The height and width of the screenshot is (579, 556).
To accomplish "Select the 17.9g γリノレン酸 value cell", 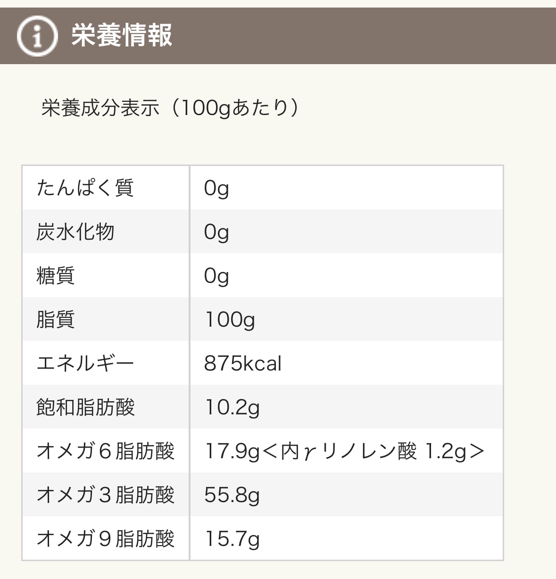I will (344, 451).
